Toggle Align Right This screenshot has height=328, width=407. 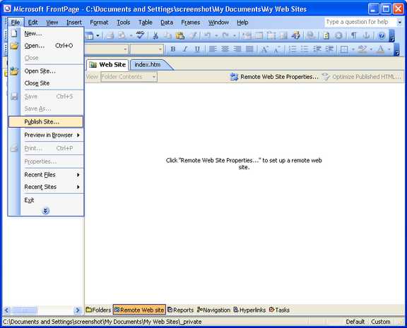coord(237,49)
